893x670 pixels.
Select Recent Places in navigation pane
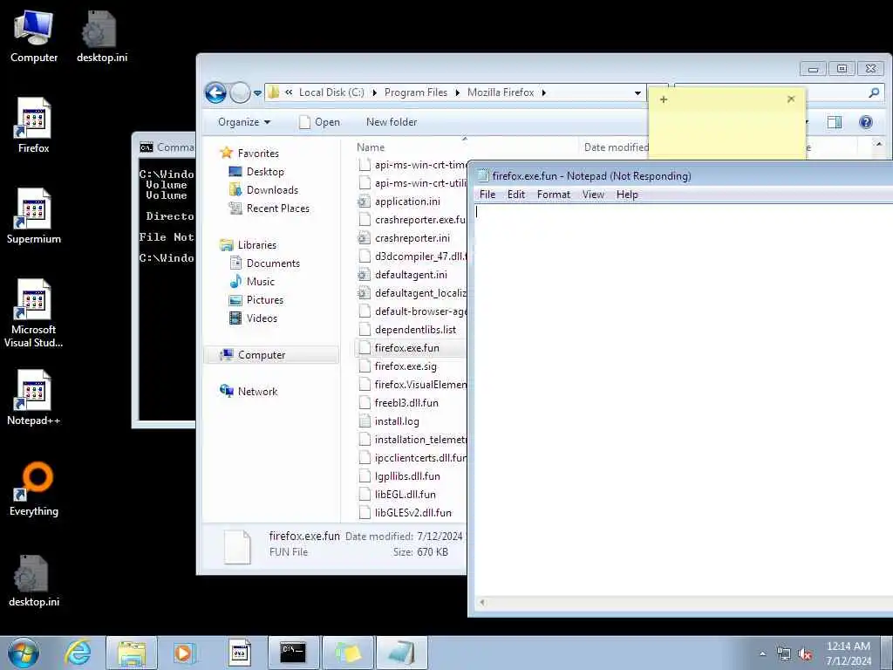tap(277, 209)
